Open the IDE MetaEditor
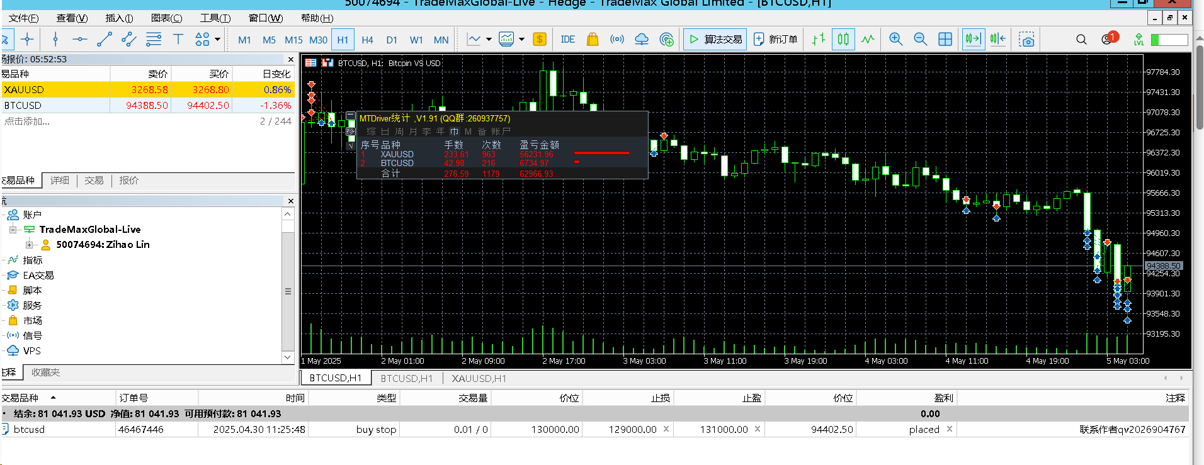 (x=567, y=40)
